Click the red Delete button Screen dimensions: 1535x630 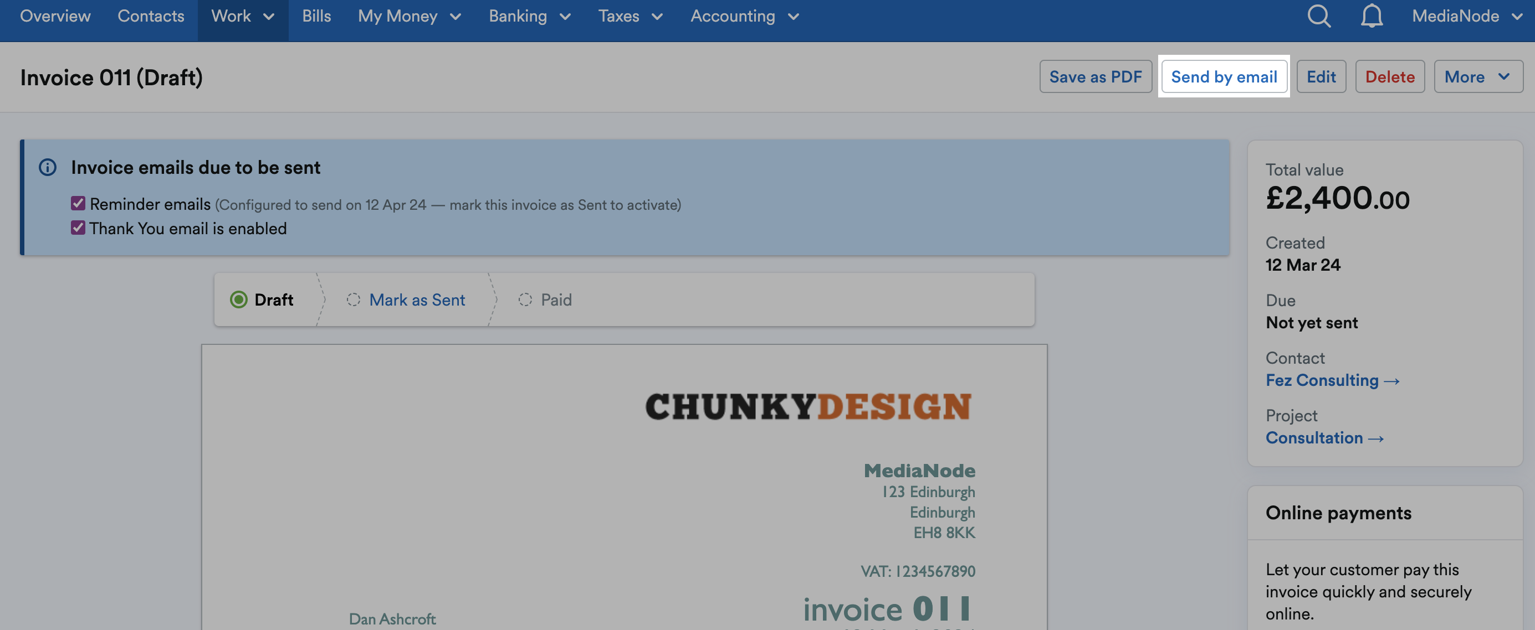pos(1390,77)
